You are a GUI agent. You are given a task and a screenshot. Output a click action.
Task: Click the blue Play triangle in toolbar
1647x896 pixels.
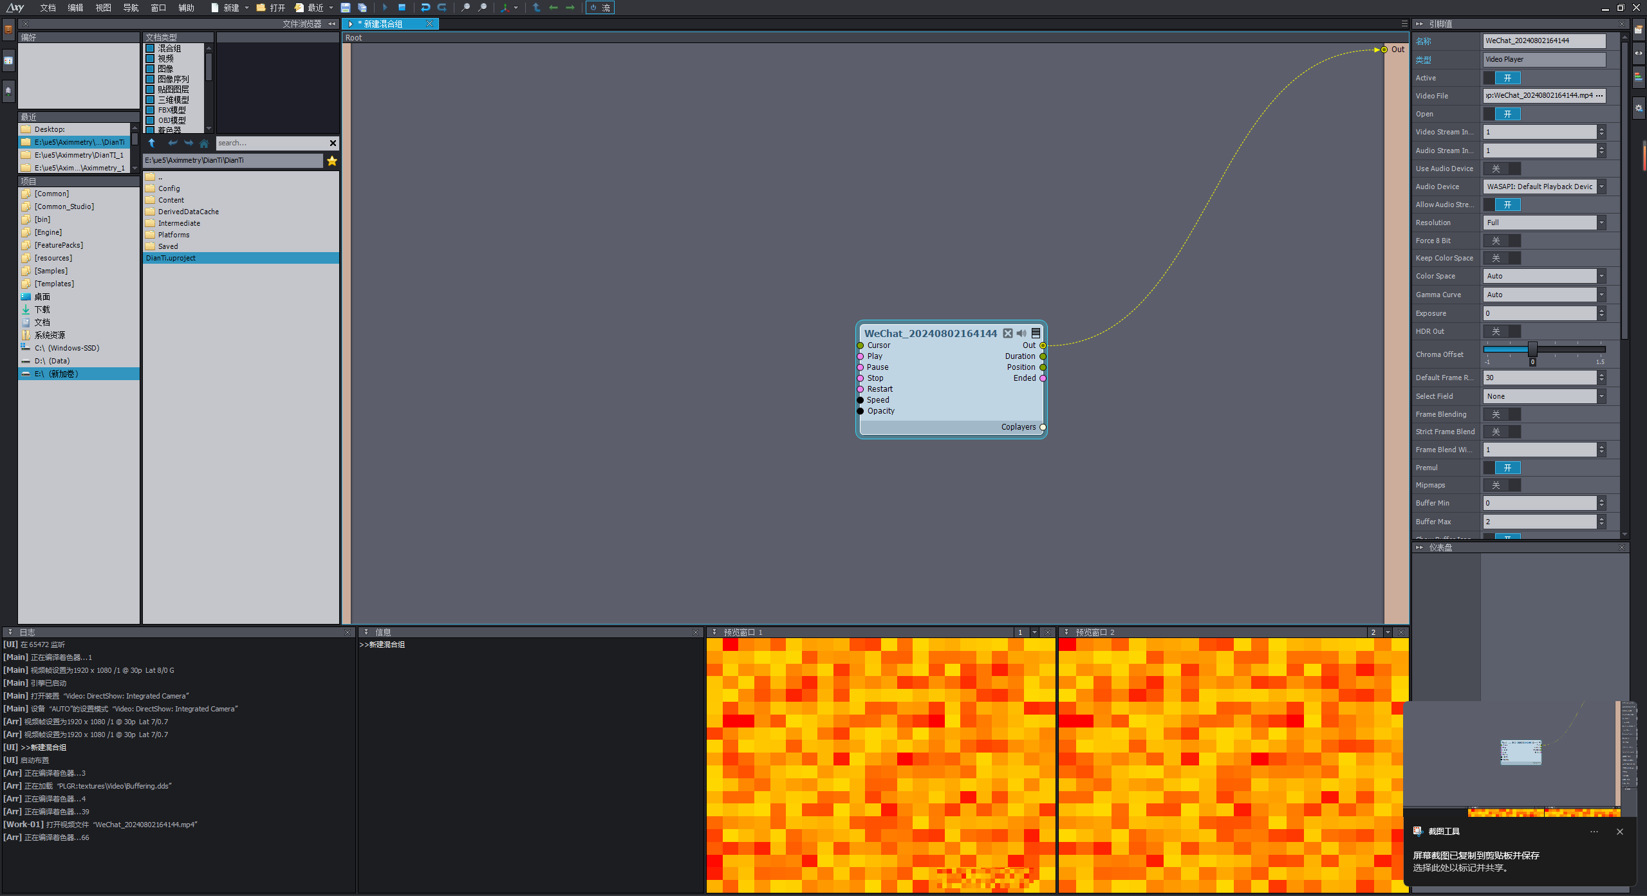pyautogui.click(x=385, y=8)
